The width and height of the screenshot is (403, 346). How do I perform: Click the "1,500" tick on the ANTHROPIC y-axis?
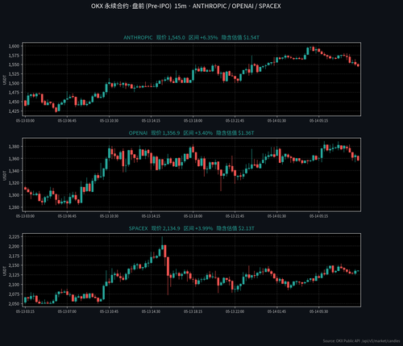[14, 83]
